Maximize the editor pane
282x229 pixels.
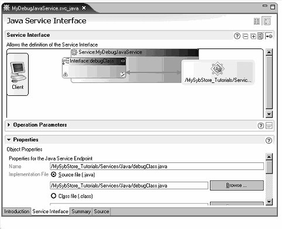point(273,7)
